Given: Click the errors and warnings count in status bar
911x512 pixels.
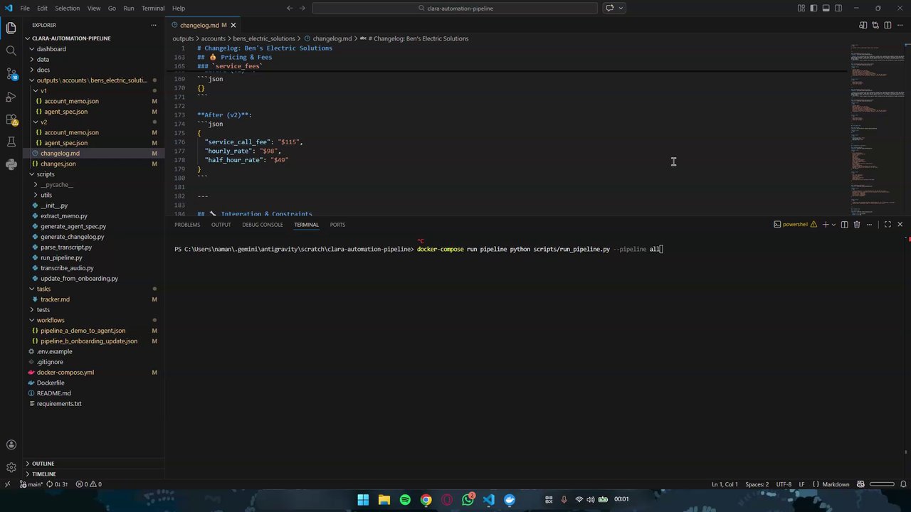Looking at the screenshot, I should click(89, 484).
